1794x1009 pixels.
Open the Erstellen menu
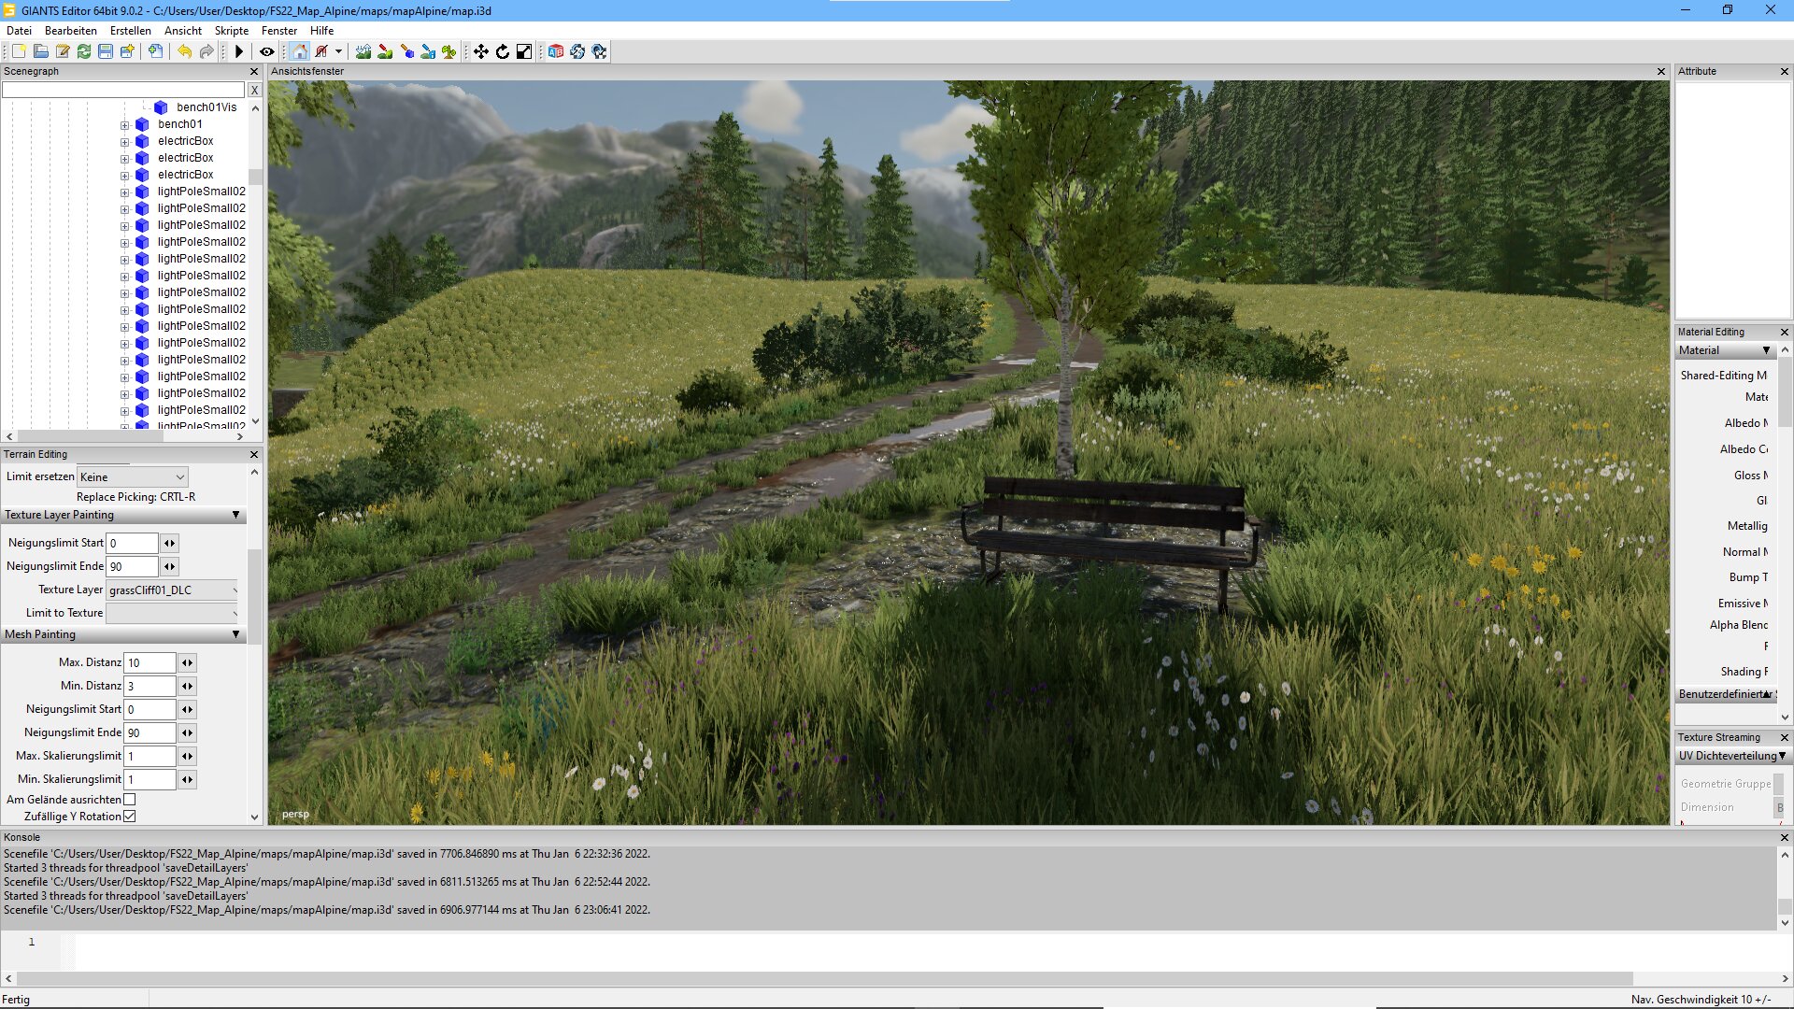tap(131, 31)
